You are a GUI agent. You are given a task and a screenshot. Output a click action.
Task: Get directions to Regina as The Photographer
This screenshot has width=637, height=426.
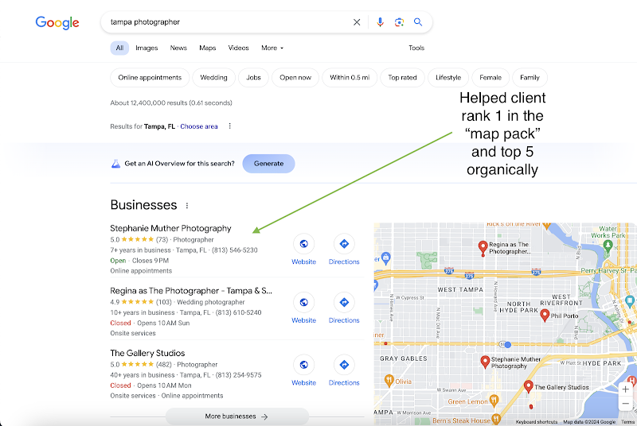pyautogui.click(x=344, y=302)
